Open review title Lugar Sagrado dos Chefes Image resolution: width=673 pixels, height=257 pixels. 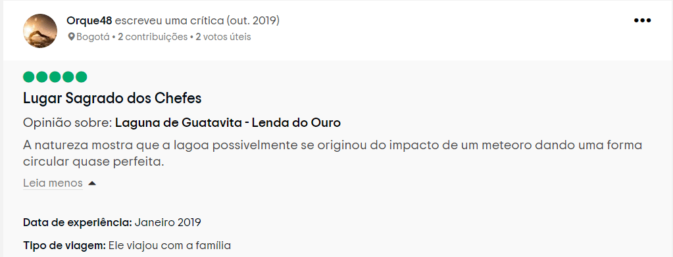112,99
